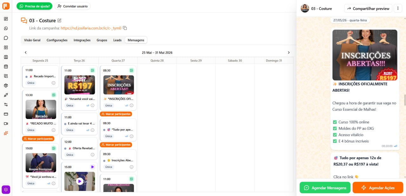The height and width of the screenshot is (196, 406).
Task: Open the credit card icon in the sidebar
Action: (6, 114)
